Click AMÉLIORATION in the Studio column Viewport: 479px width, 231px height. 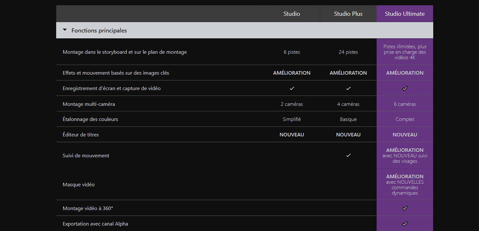[292, 73]
